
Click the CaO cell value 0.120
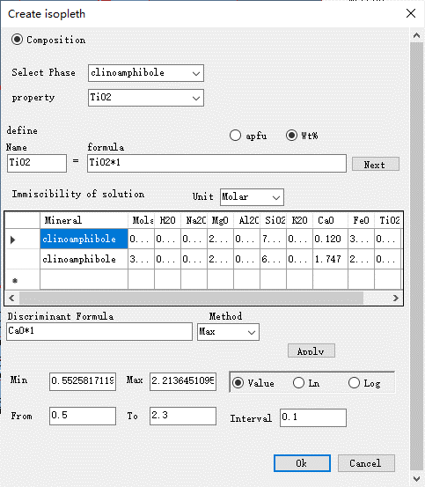[330, 239]
